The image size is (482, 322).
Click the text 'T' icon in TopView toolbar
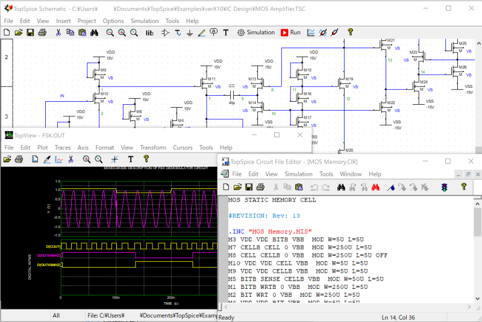(131, 159)
